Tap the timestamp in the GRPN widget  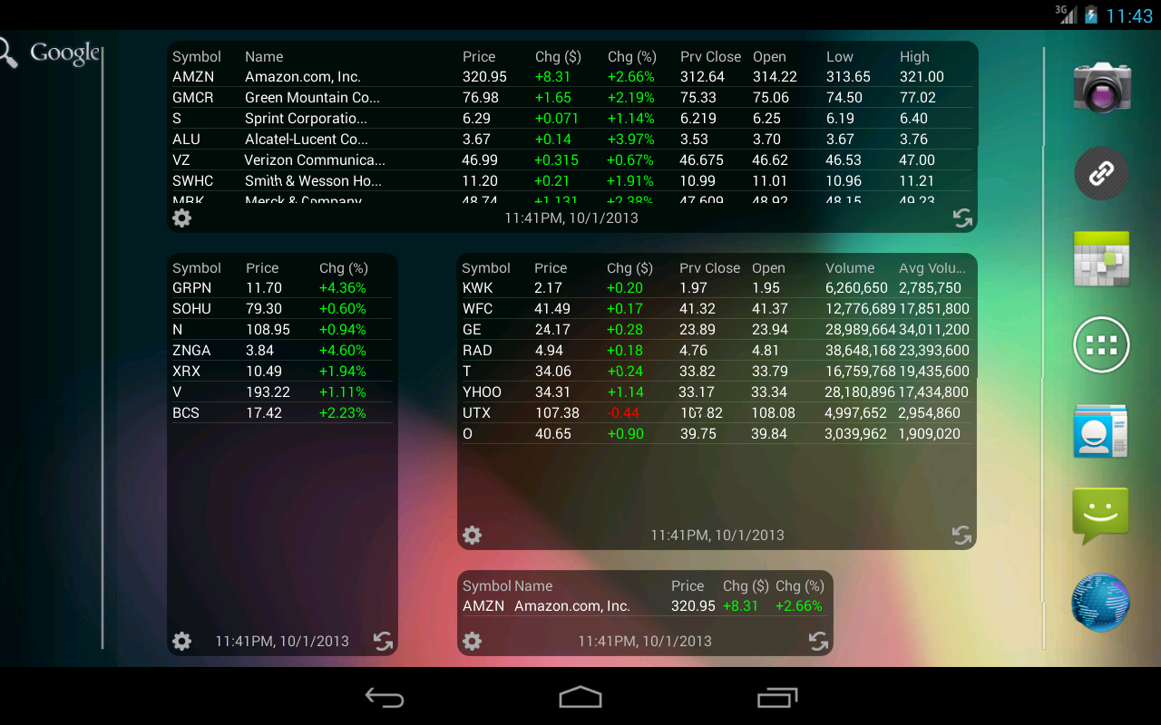point(282,641)
